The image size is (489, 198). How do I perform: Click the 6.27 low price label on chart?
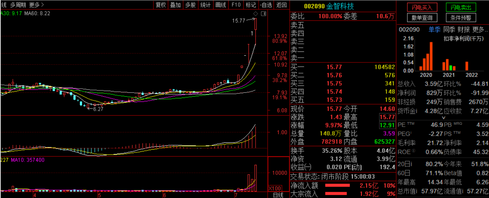pyautogui.click(x=98, y=109)
